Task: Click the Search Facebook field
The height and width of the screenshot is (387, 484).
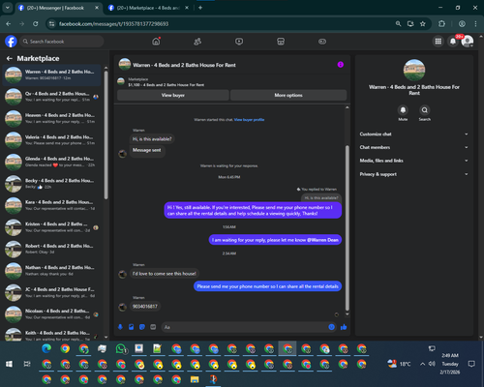Action: (x=61, y=42)
